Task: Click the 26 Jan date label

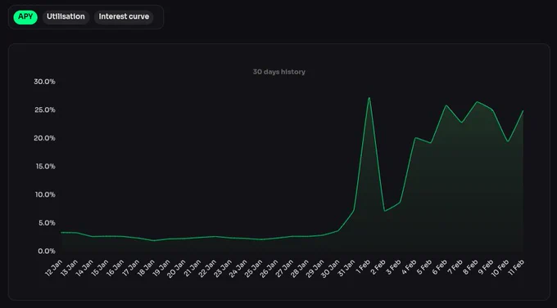Action: pyautogui.click(x=269, y=269)
